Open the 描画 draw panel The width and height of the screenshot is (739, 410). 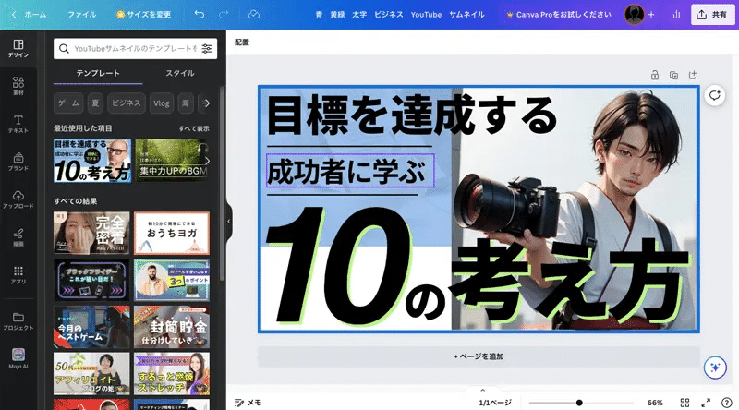[18, 237]
